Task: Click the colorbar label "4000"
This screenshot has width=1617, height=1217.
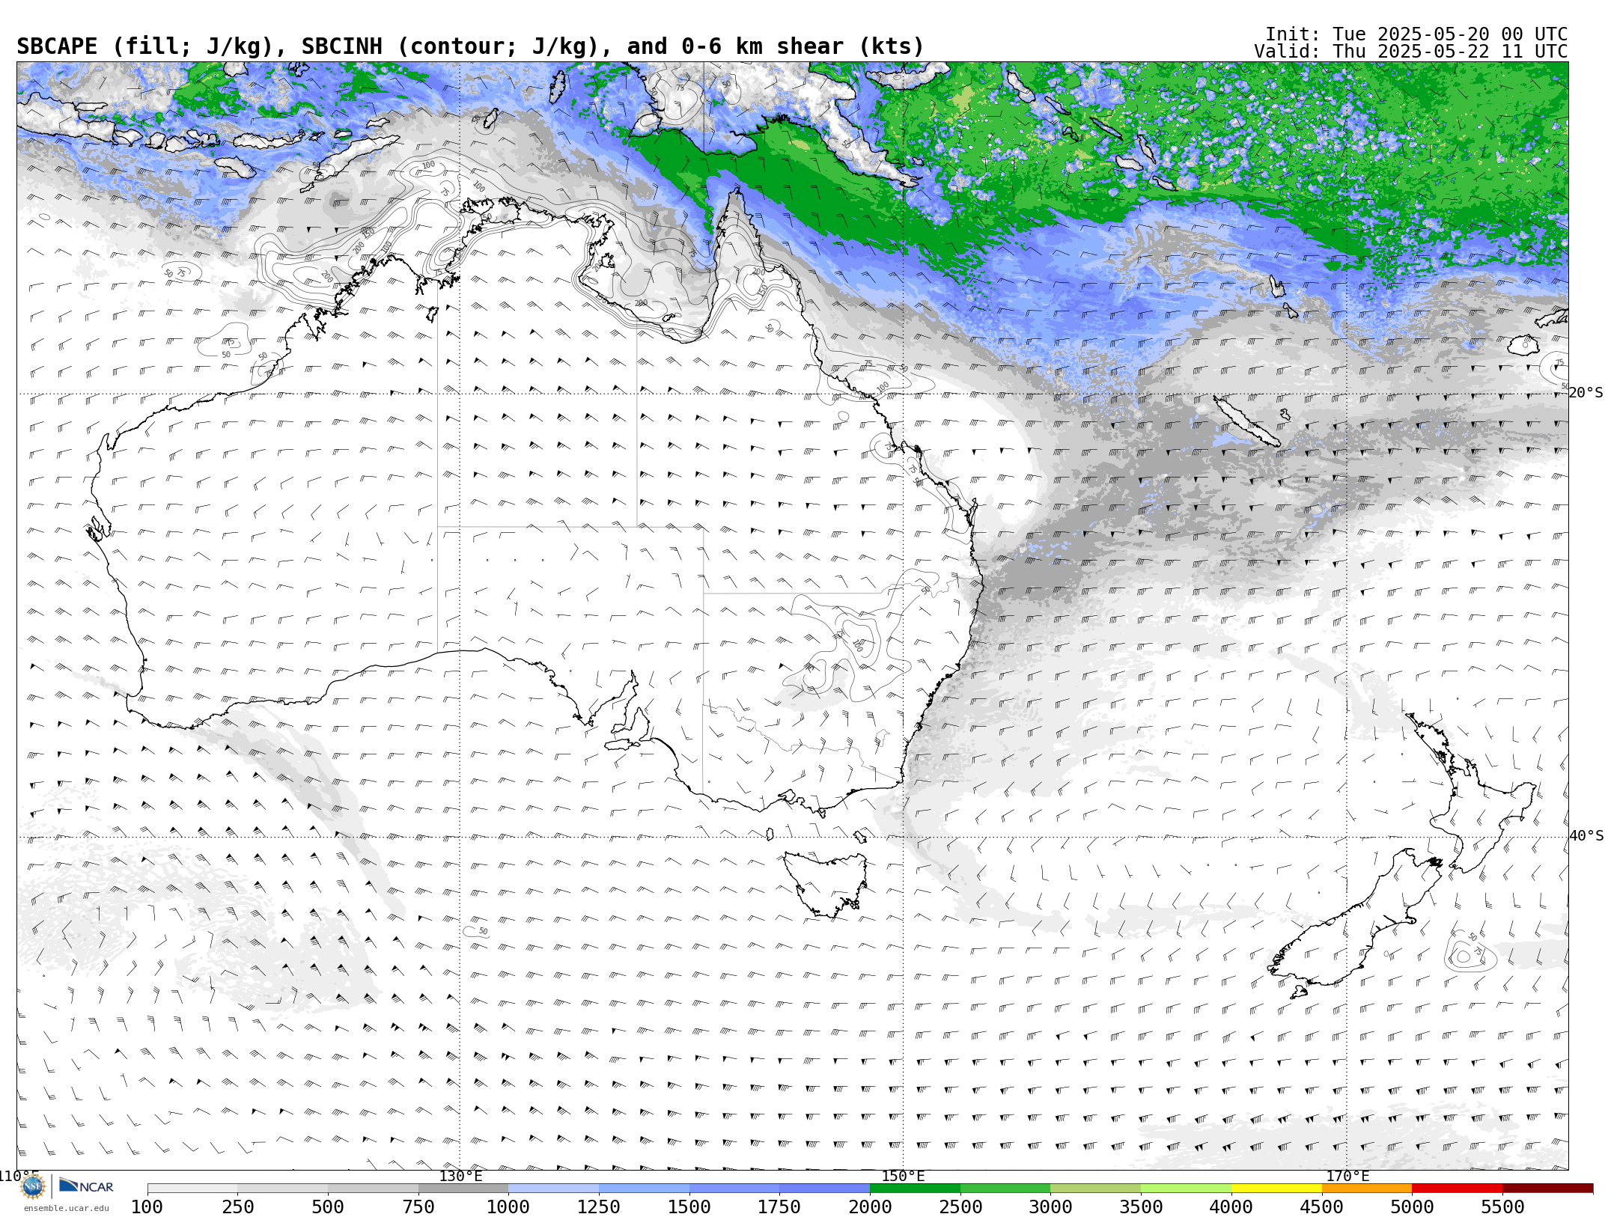Action: point(1231,1207)
